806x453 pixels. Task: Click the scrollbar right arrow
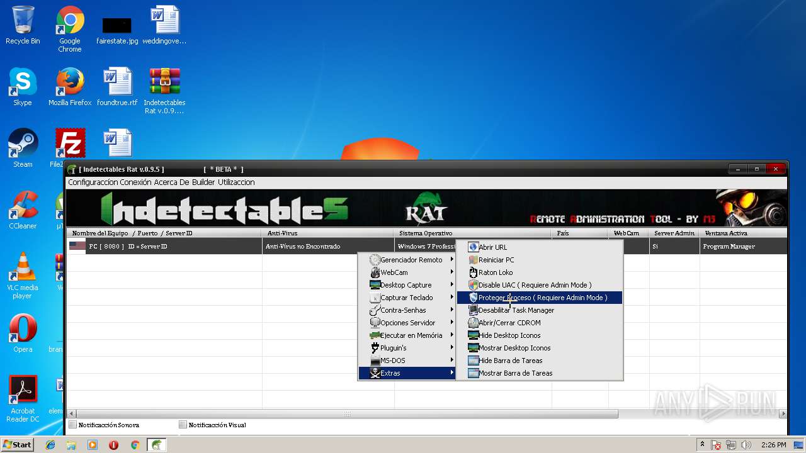[x=783, y=414]
